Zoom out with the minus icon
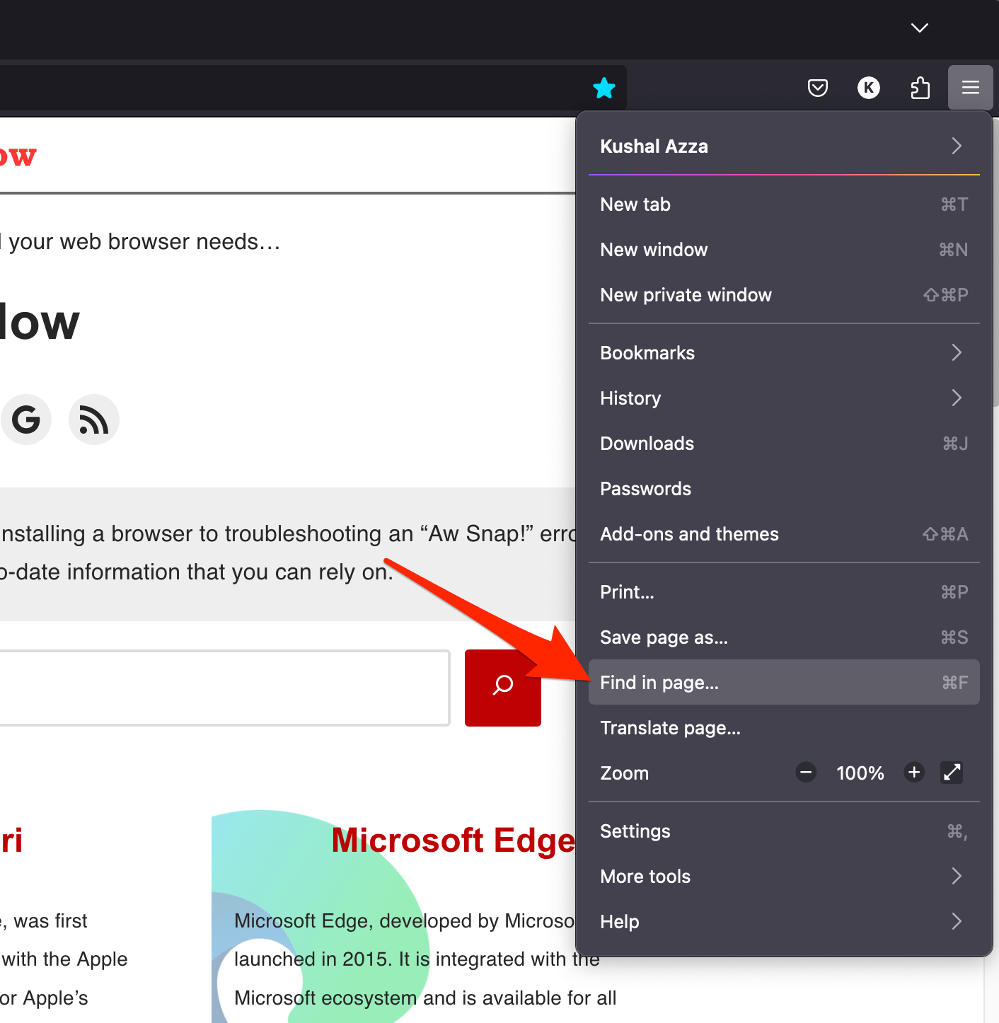The width and height of the screenshot is (999, 1023). [x=806, y=772]
